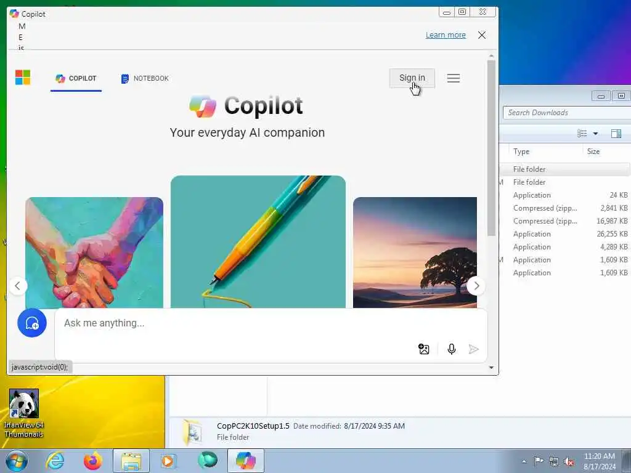
Task: Activate the microphone icon for voice input
Action: pyautogui.click(x=452, y=349)
